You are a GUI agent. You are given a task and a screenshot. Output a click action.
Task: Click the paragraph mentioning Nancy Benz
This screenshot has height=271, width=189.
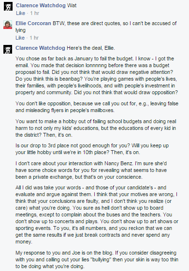coord(91,170)
